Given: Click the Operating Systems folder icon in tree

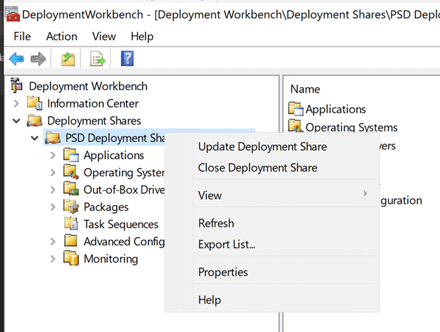Looking at the screenshot, I should tap(71, 172).
